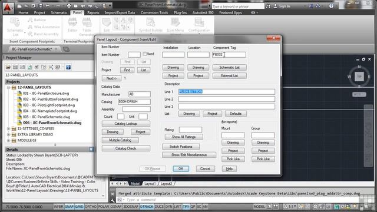Viewport: 377px width, 212px height.
Task: Click the Open Project icon in Project Manager
Action: point(8,67)
